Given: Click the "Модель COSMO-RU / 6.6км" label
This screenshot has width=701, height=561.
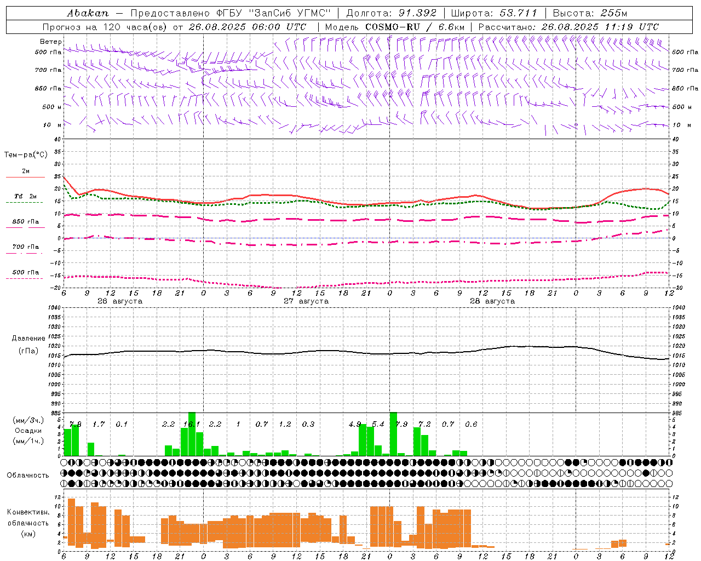Looking at the screenshot, I should click(x=395, y=27).
